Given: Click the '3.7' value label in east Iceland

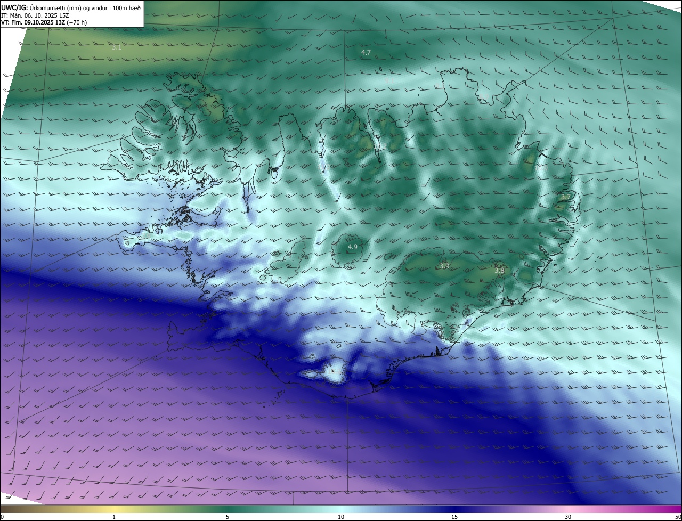Looking at the screenshot, I should [565, 197].
